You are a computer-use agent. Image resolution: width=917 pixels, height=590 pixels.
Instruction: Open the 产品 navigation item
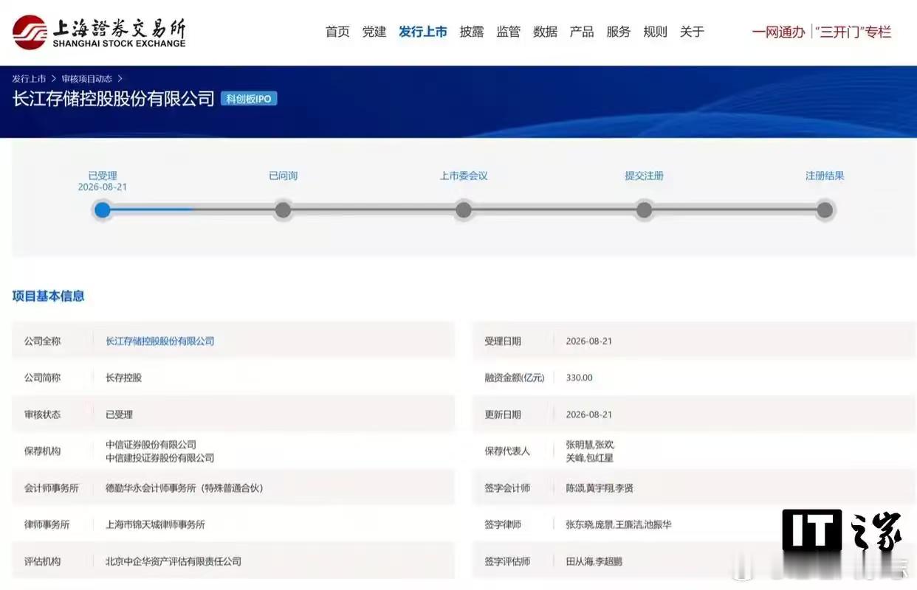pos(582,32)
